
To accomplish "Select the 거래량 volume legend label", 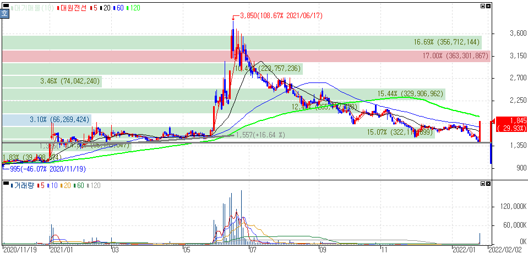I will tap(23, 185).
